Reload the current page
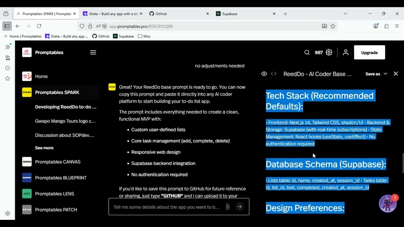This screenshot has width=404, height=227. (x=39, y=26)
